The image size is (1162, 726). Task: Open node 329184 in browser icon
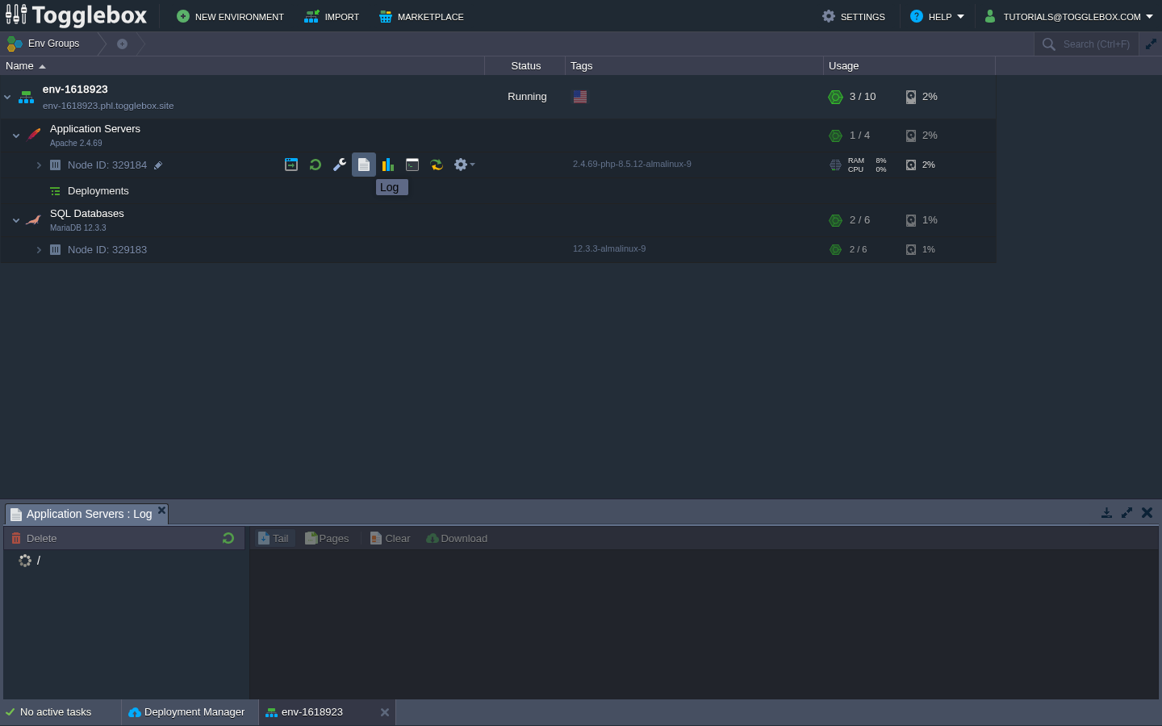[x=291, y=165]
